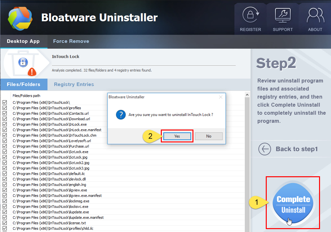Toggle the ScrLock.jpg checkbox
The image size is (331, 232).
(x=5, y=157)
